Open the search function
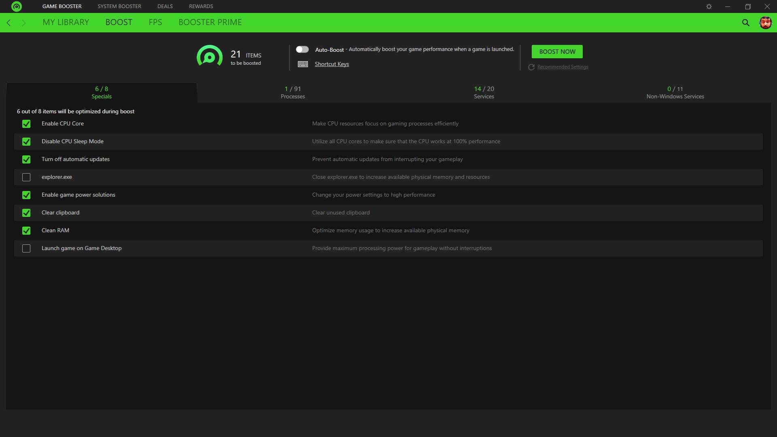 tap(746, 23)
